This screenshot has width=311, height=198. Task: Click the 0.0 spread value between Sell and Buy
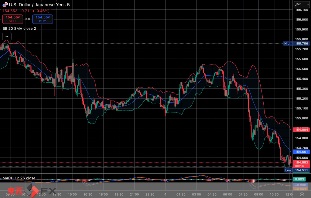pos(27,19)
